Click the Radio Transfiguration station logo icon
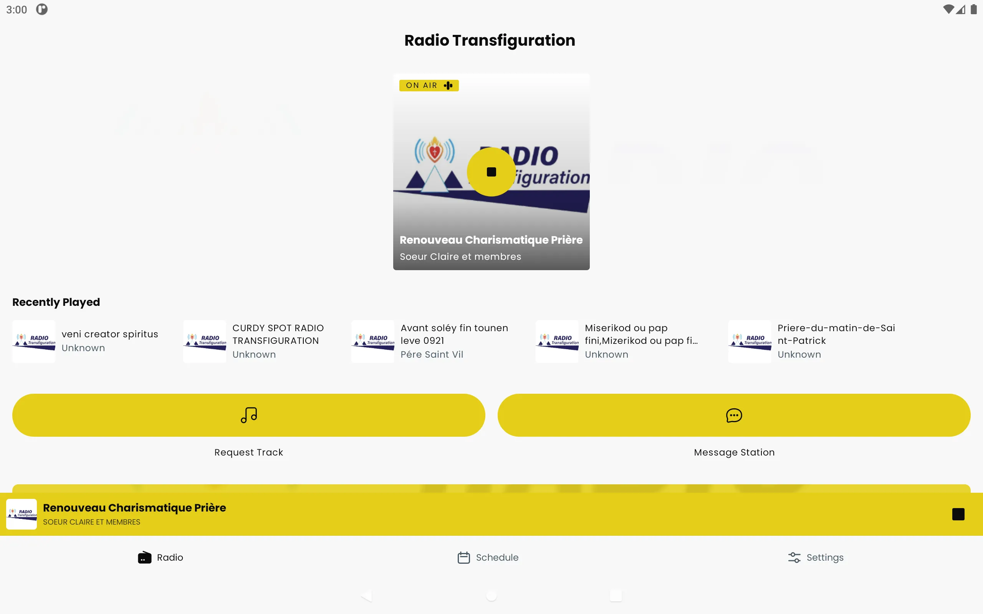 (x=20, y=513)
